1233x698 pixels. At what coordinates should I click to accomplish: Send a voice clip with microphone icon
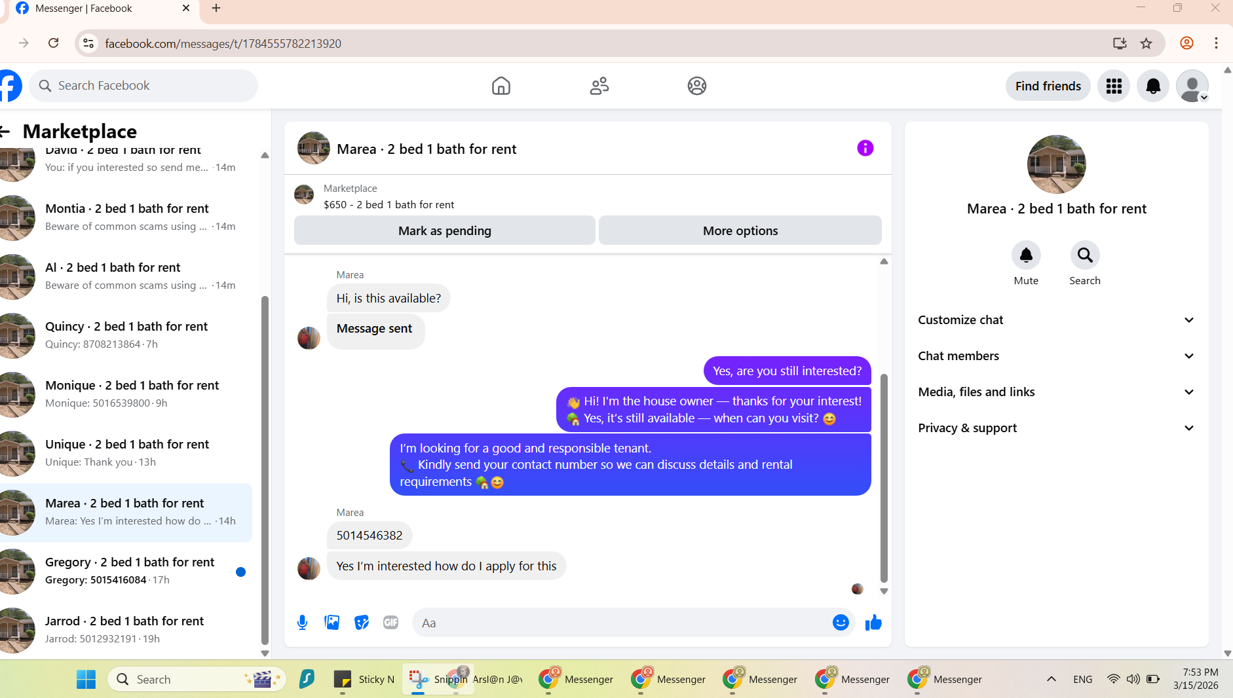[x=302, y=623]
